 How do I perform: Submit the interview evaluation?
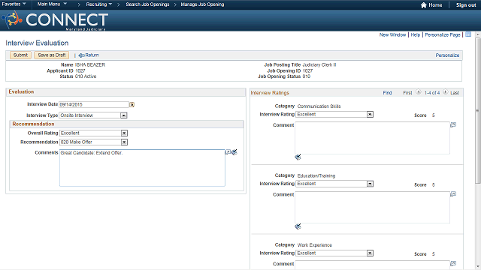[x=20, y=55]
